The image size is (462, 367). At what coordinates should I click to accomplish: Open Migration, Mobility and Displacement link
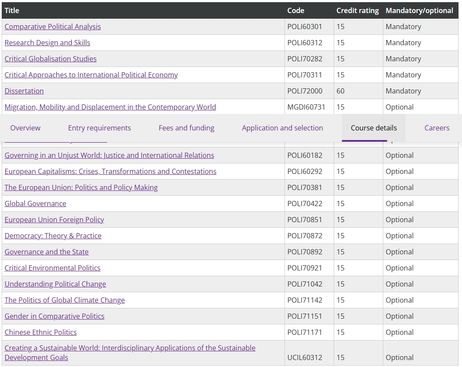pyautogui.click(x=110, y=107)
